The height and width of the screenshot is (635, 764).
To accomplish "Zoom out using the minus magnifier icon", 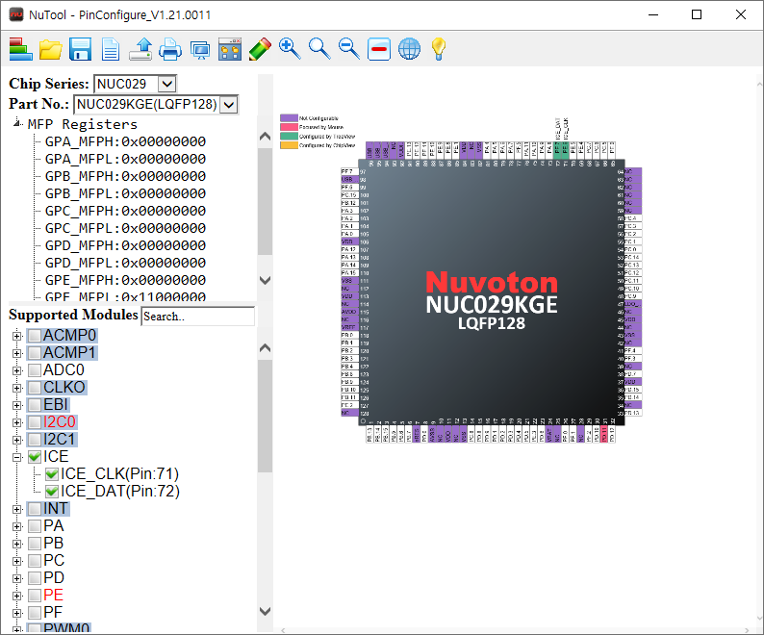I will click(349, 49).
